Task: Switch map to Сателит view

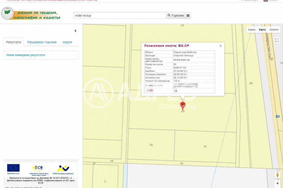Action: pos(274,30)
